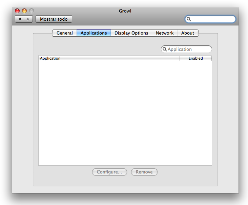Screen dimensions: 248x205
Task: Click the magnifier icon in the top search field
Action: coord(188,19)
